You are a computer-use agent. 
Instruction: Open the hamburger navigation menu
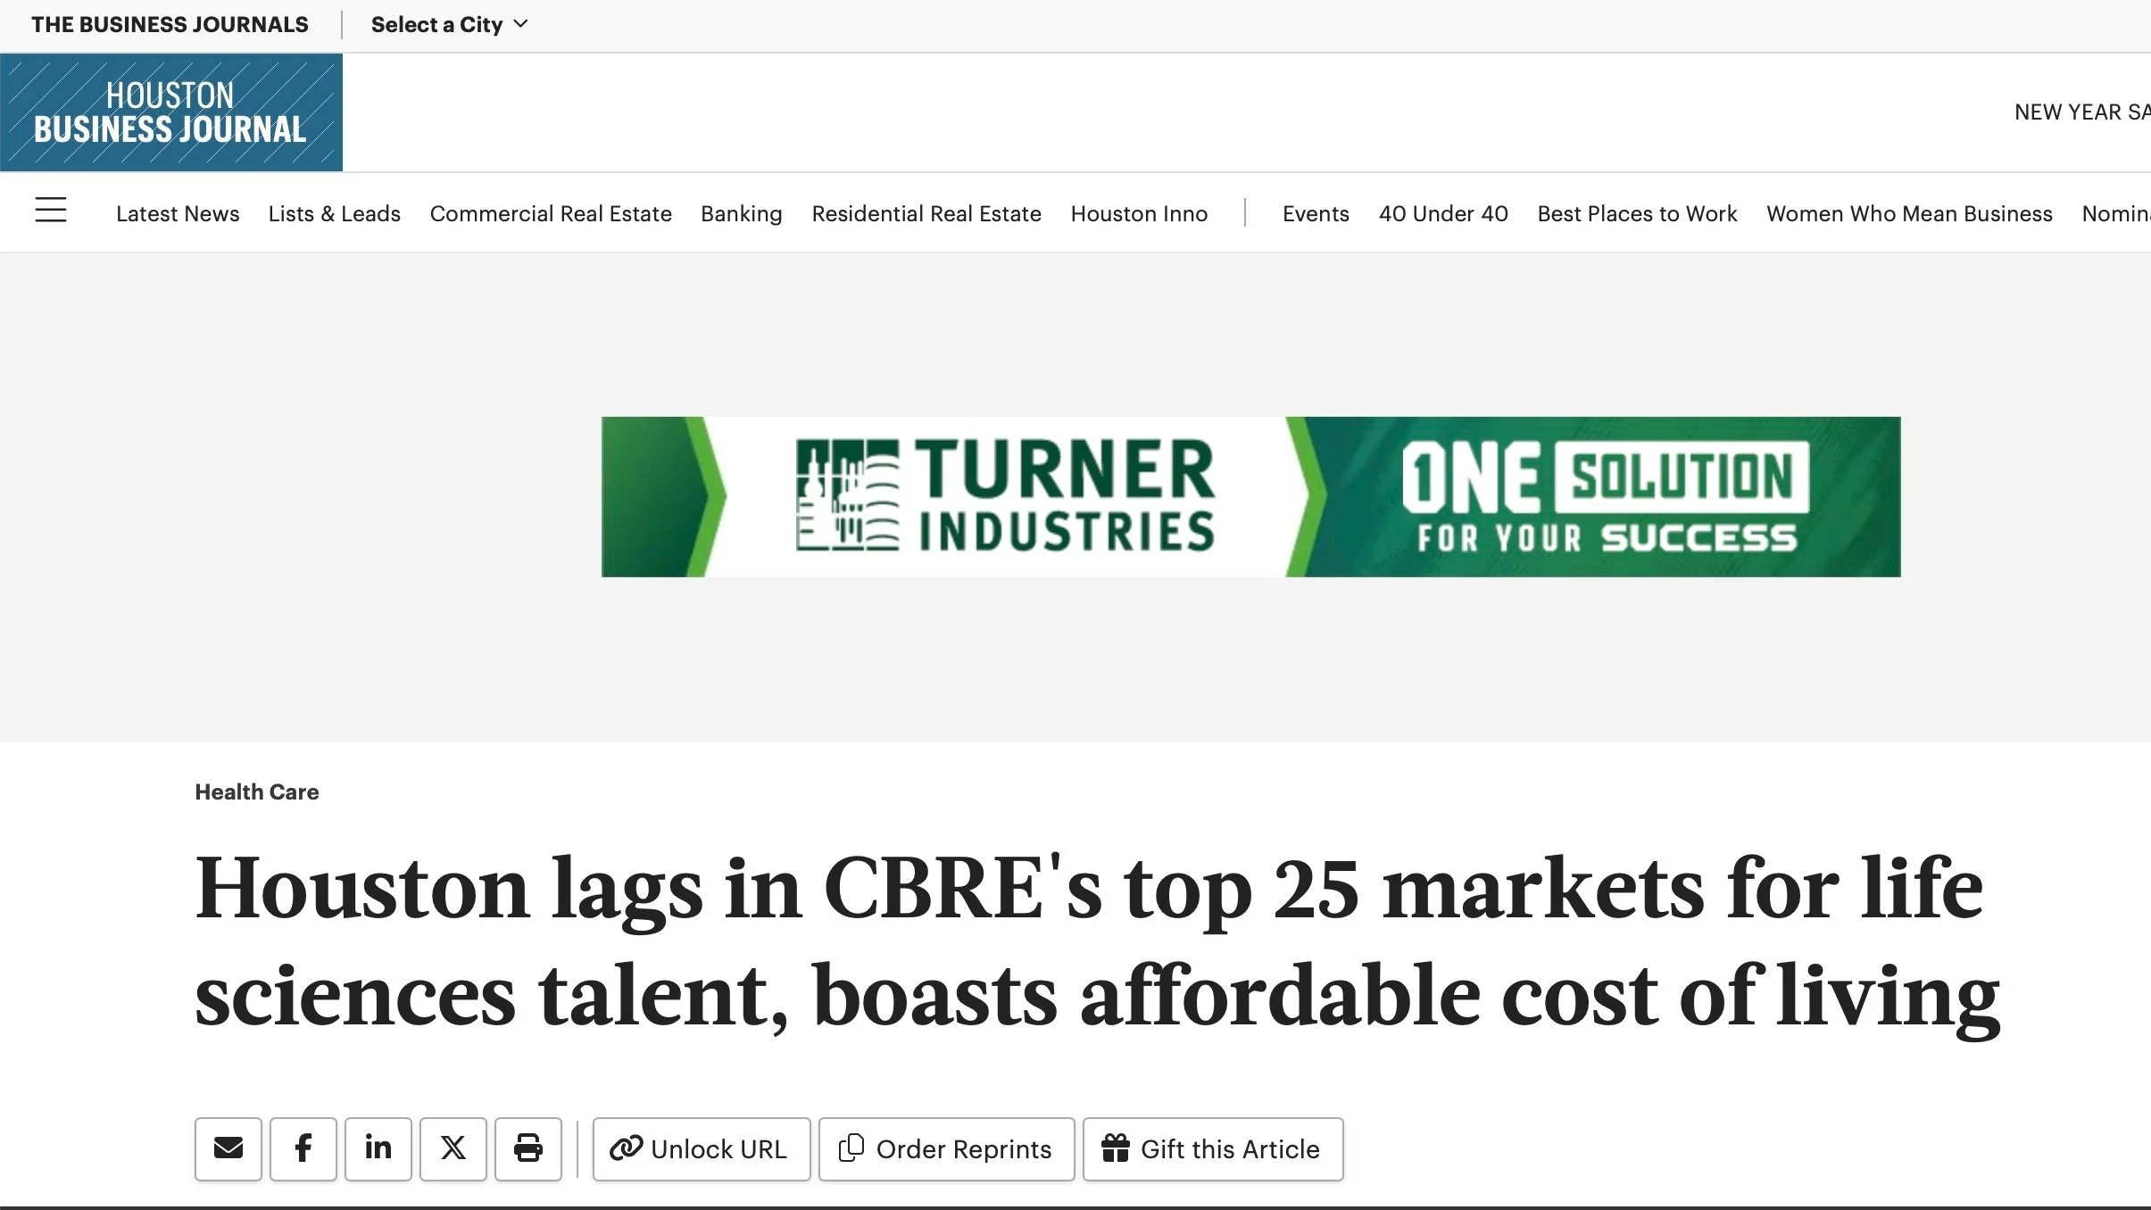[x=51, y=211]
